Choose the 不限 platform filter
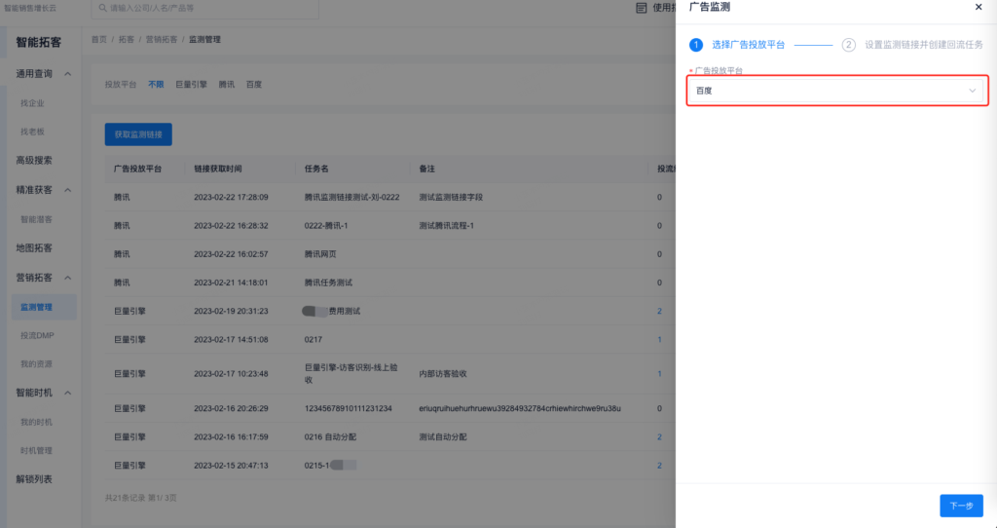 pyautogui.click(x=156, y=85)
